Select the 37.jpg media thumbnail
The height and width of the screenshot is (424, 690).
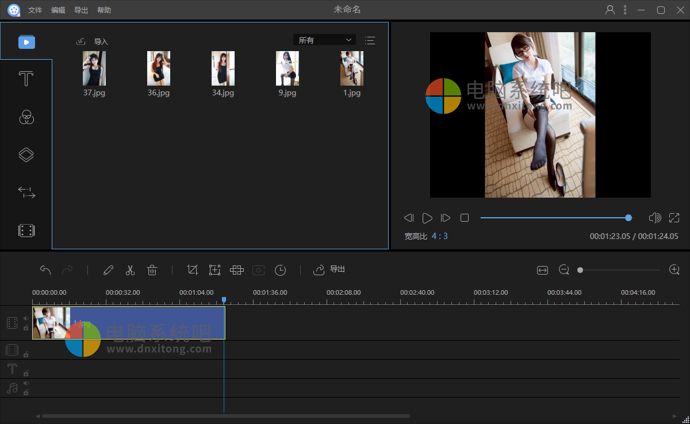(94, 68)
